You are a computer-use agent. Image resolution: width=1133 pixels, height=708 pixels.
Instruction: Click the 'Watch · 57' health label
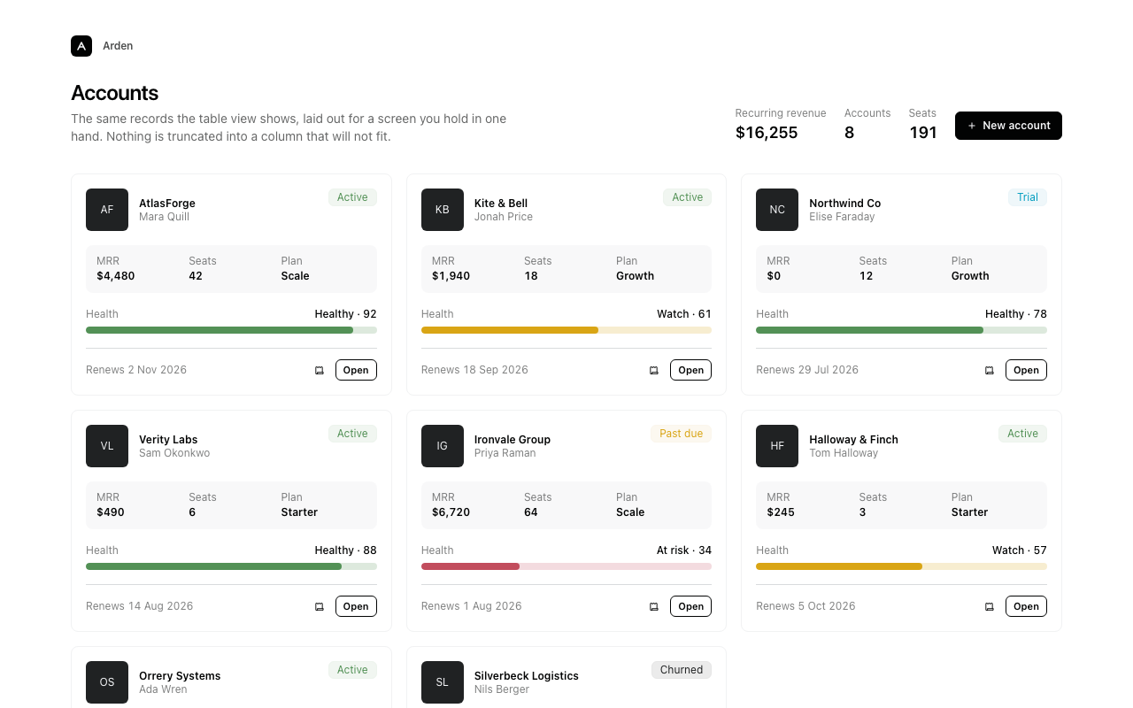(1020, 550)
